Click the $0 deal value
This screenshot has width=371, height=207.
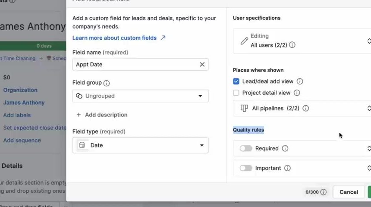coord(6,77)
